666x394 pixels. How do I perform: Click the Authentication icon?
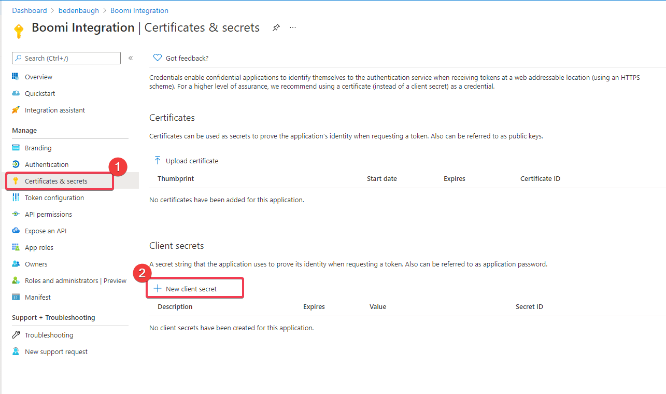(x=16, y=164)
